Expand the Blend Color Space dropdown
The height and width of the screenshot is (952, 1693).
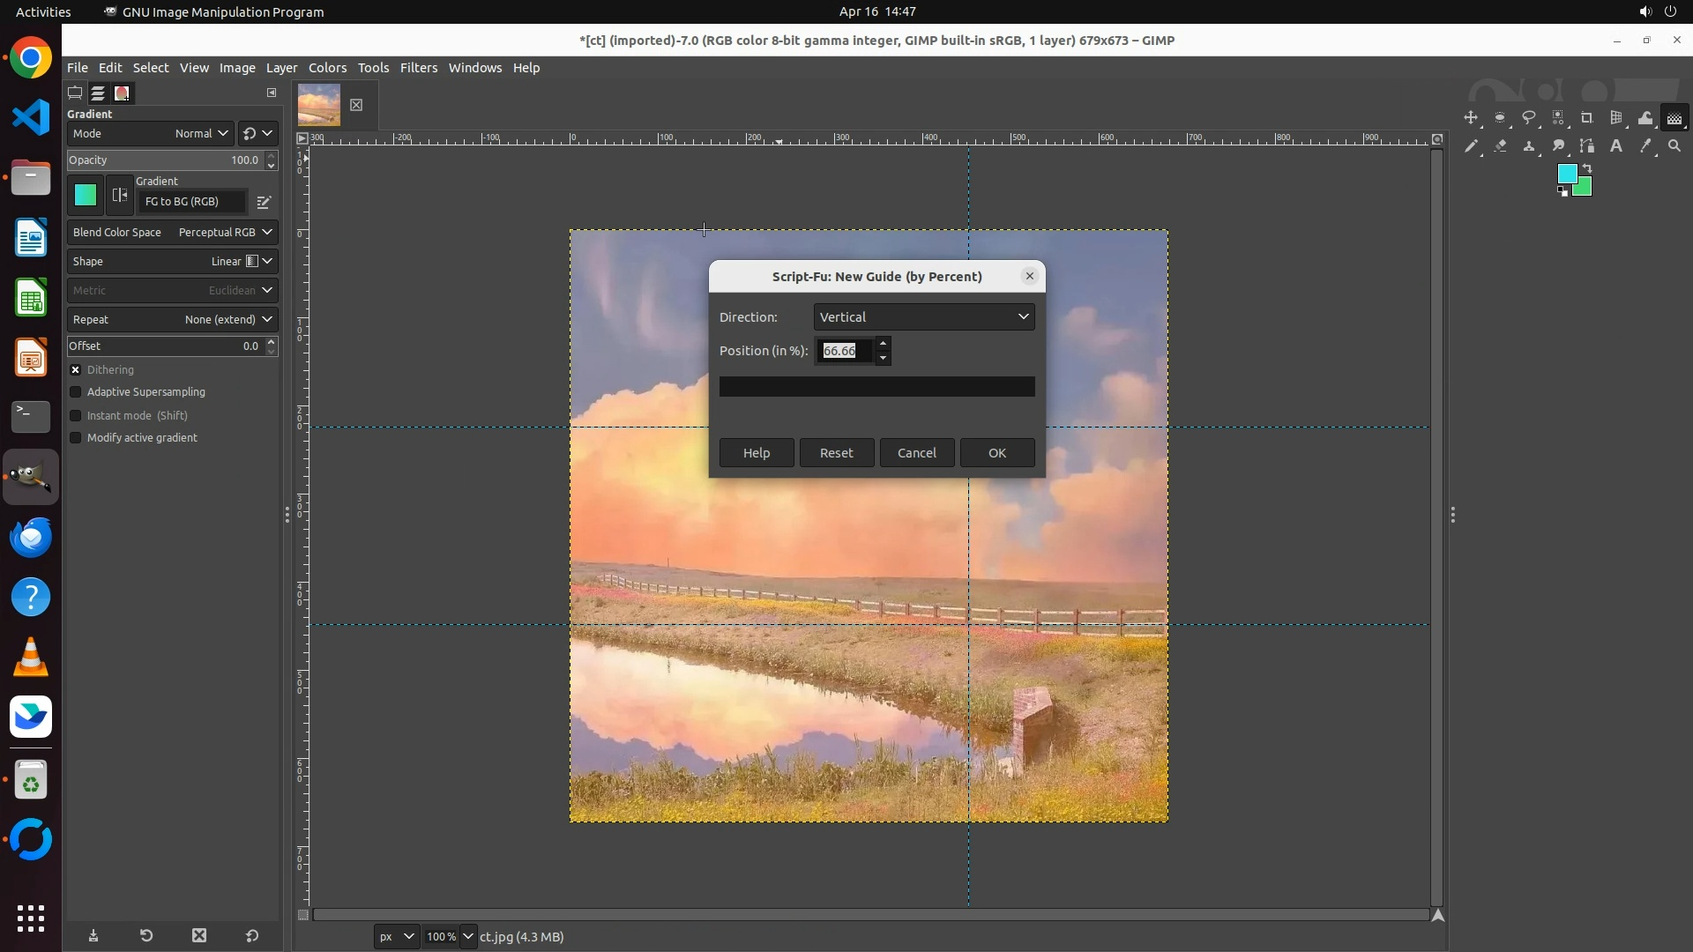click(172, 233)
